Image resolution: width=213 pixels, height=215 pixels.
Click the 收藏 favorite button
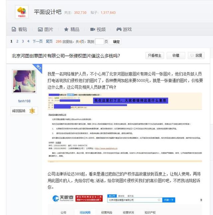[x=176, y=56]
